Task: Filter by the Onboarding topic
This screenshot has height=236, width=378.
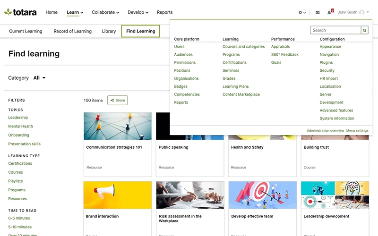Action: [x=18, y=135]
